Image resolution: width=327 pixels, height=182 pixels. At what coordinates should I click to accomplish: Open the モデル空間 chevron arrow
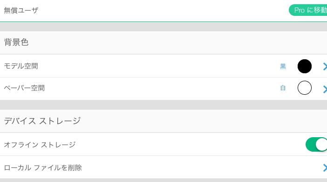(325, 66)
